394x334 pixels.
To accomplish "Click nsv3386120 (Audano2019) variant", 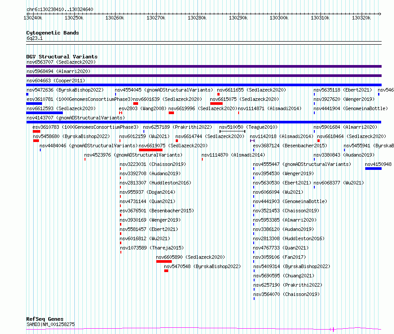I will point(283,229).
